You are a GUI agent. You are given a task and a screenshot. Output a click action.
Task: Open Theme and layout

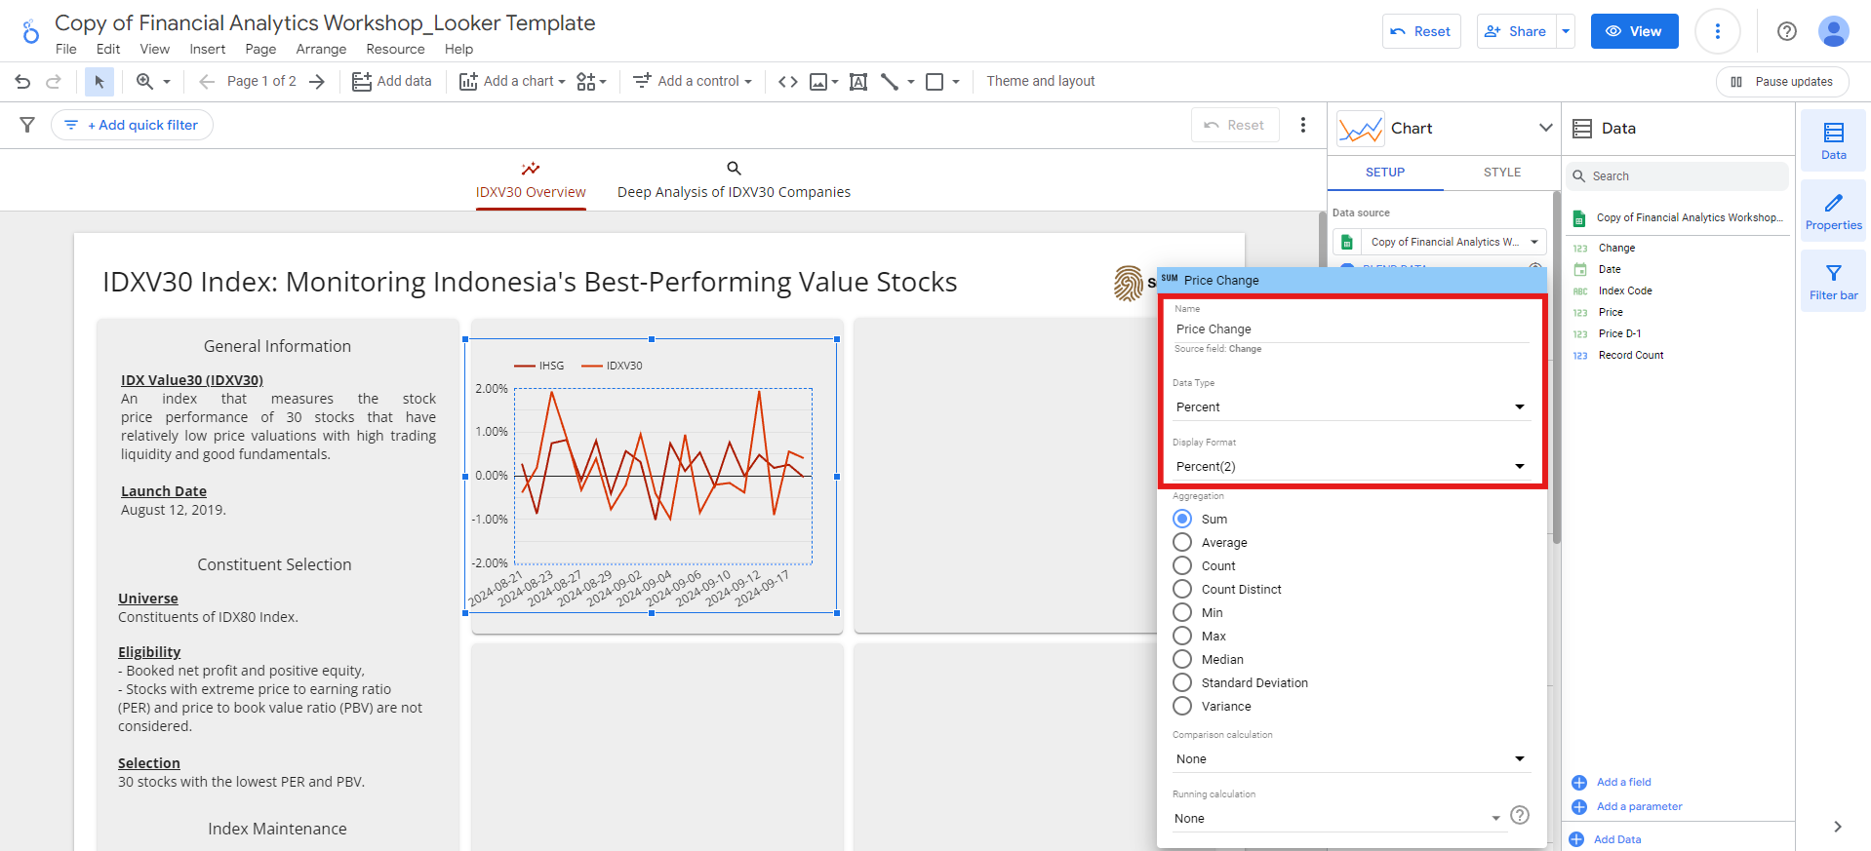coord(1040,81)
